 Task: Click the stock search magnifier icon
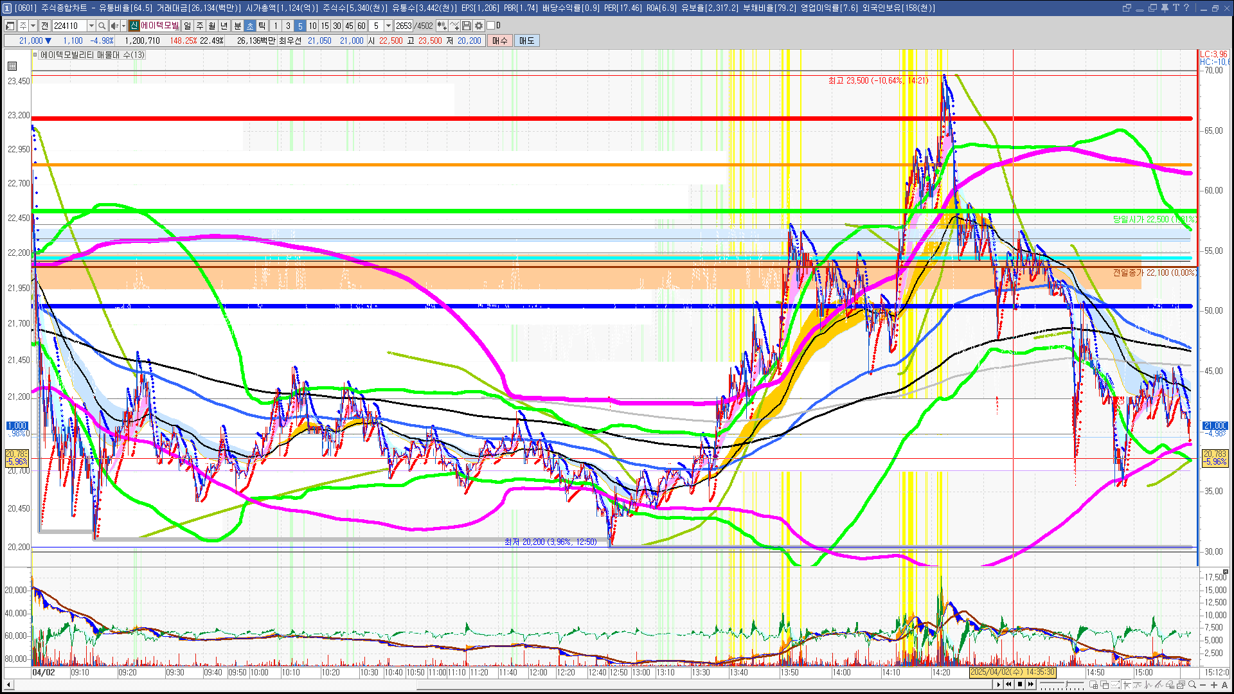click(102, 26)
